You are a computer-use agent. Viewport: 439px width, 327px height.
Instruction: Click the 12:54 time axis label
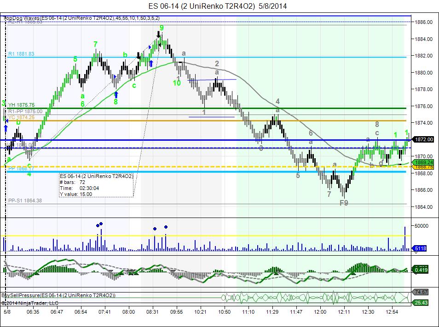click(392, 312)
